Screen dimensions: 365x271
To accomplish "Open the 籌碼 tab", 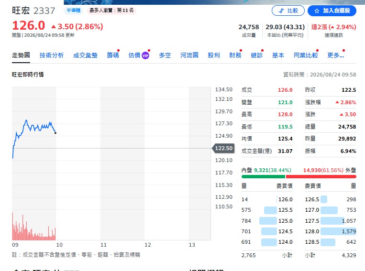I will coord(113,55).
